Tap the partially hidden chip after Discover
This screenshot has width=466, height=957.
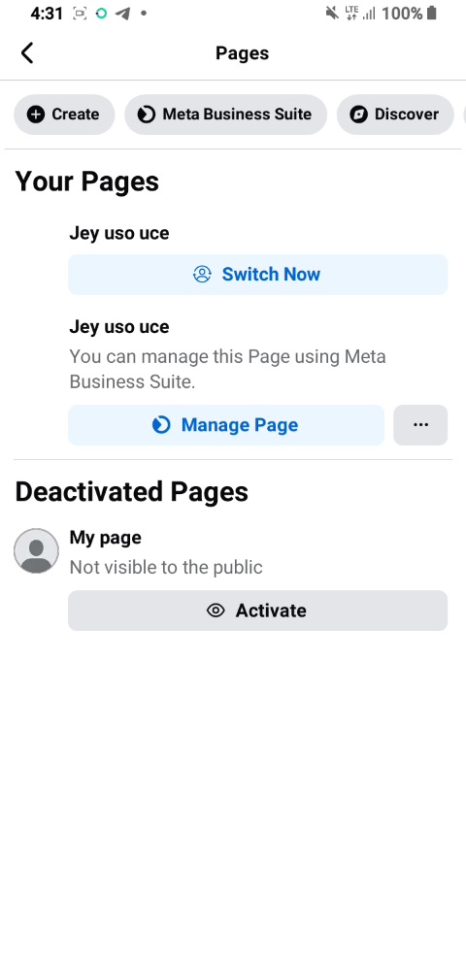click(x=465, y=115)
